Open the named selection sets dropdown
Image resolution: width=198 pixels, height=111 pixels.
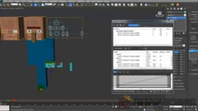tap(91, 5)
